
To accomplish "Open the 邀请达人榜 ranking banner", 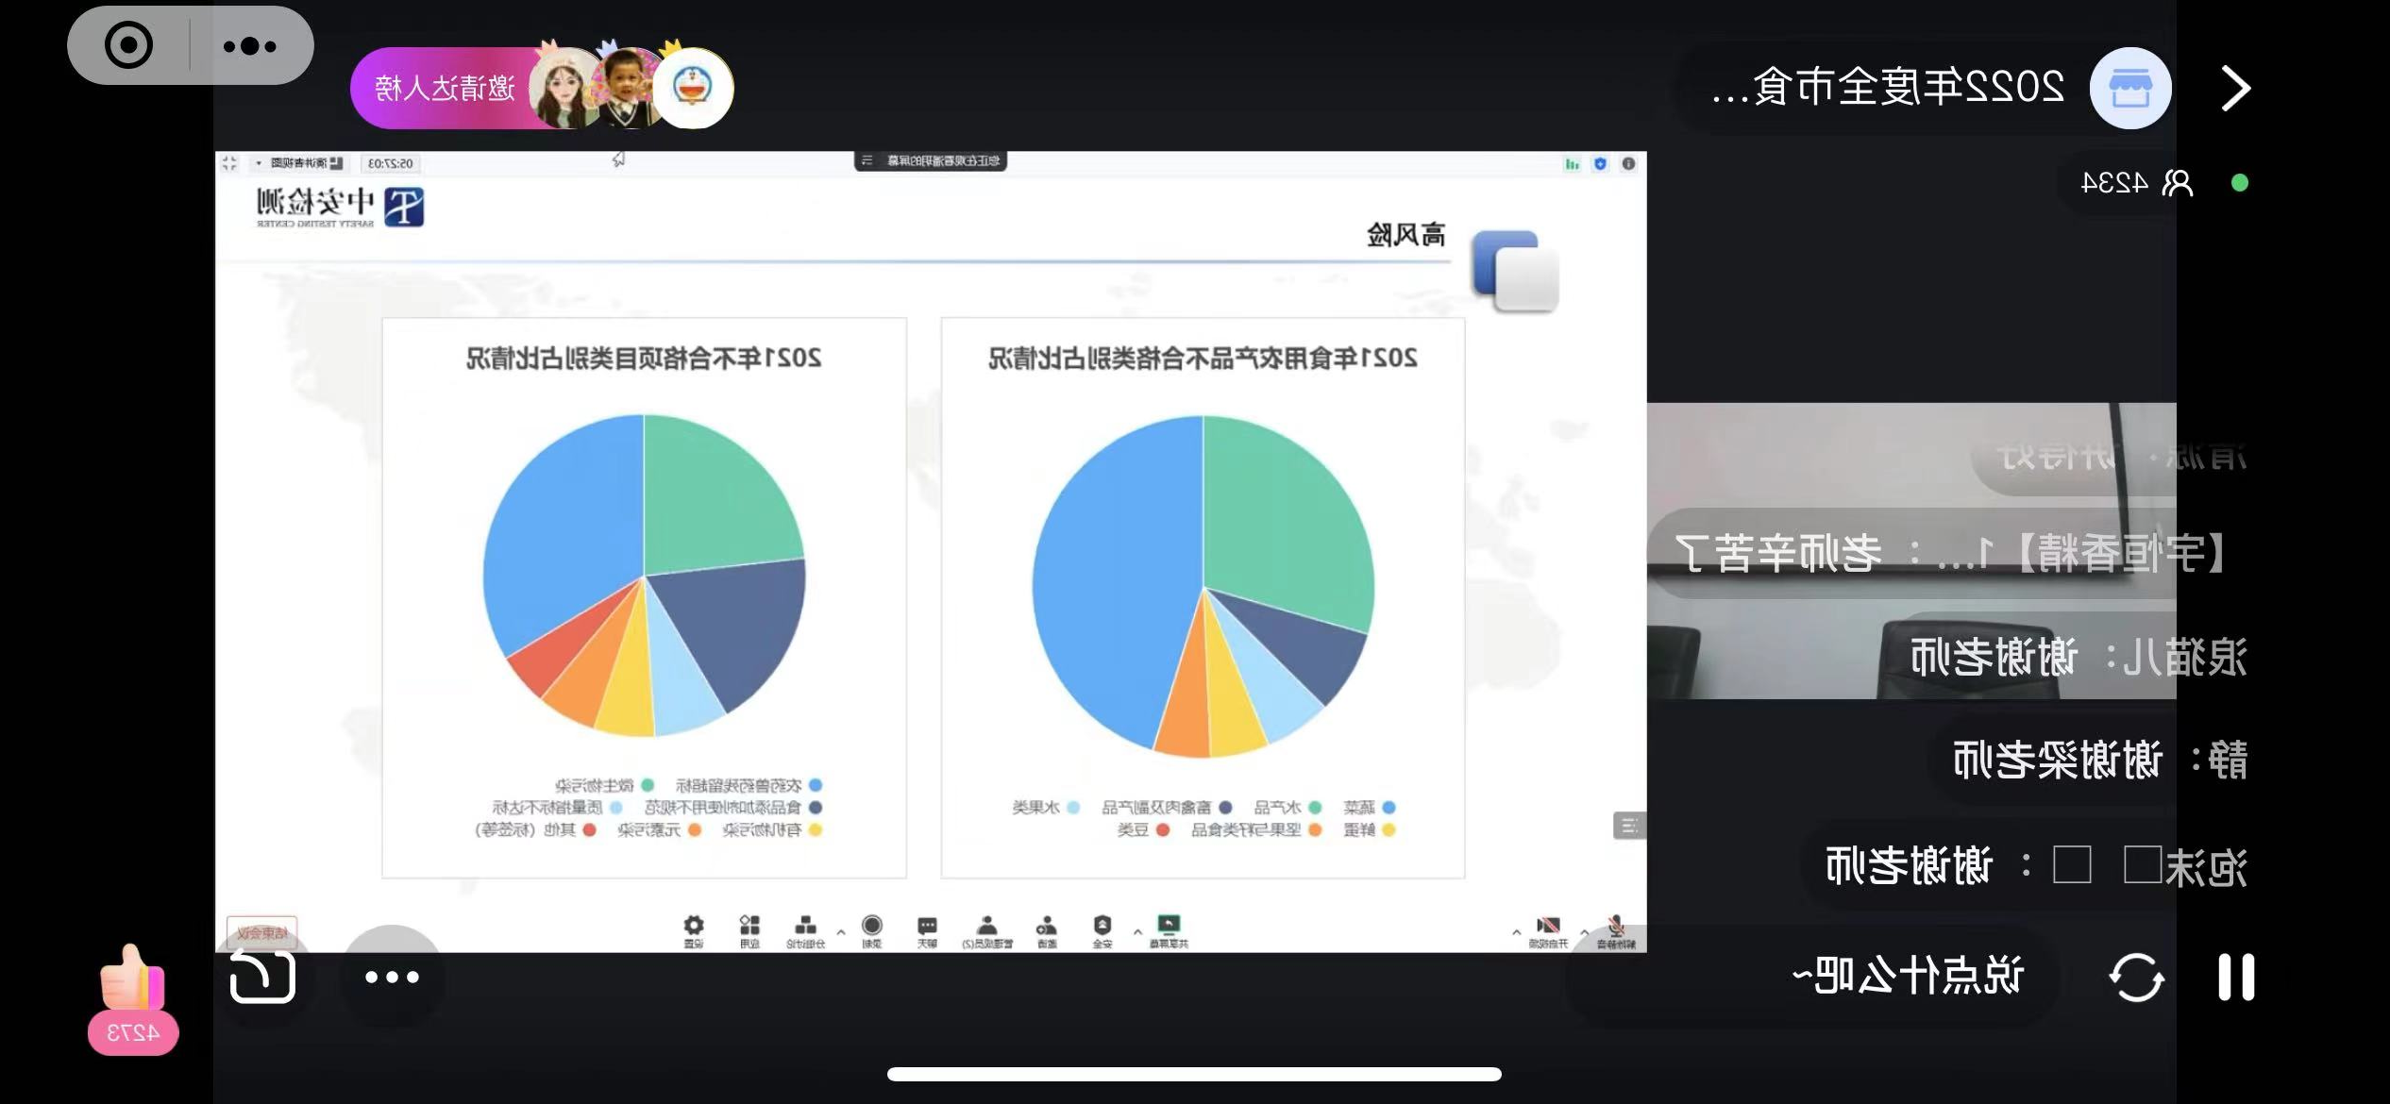I will [446, 89].
